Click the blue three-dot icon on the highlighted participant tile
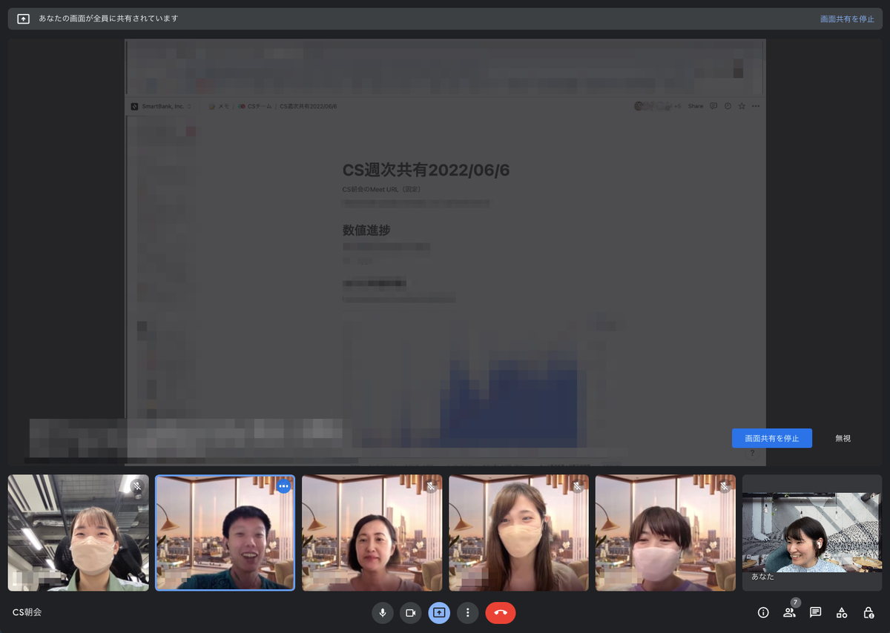 (283, 486)
